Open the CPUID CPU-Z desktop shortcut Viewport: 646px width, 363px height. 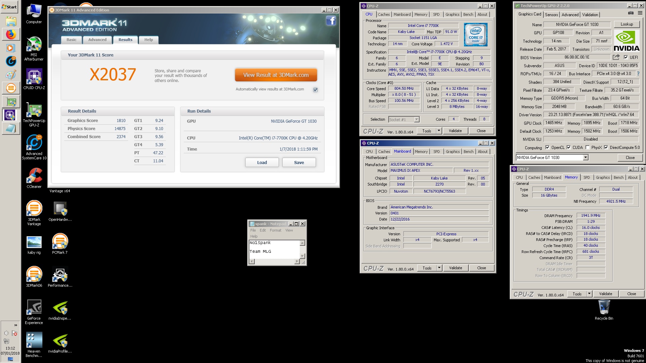[34, 79]
